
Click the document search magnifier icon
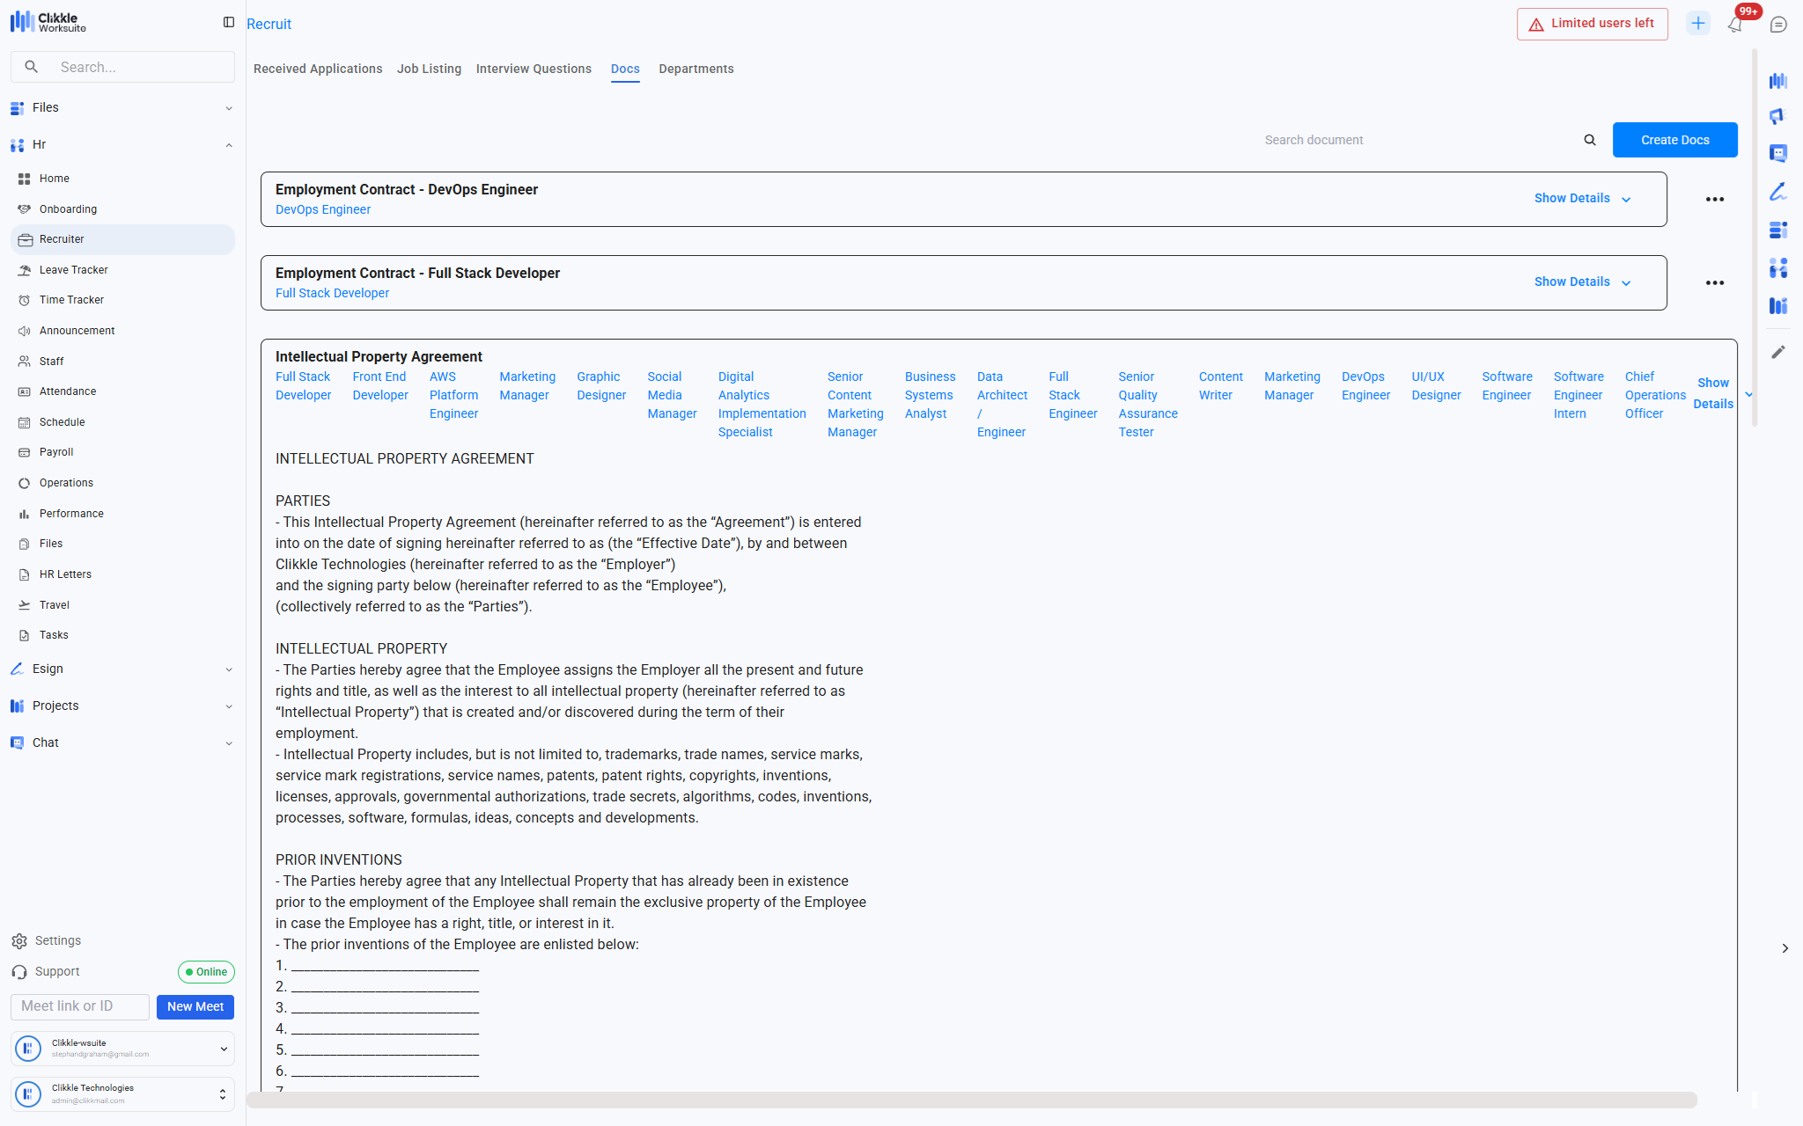(1590, 140)
